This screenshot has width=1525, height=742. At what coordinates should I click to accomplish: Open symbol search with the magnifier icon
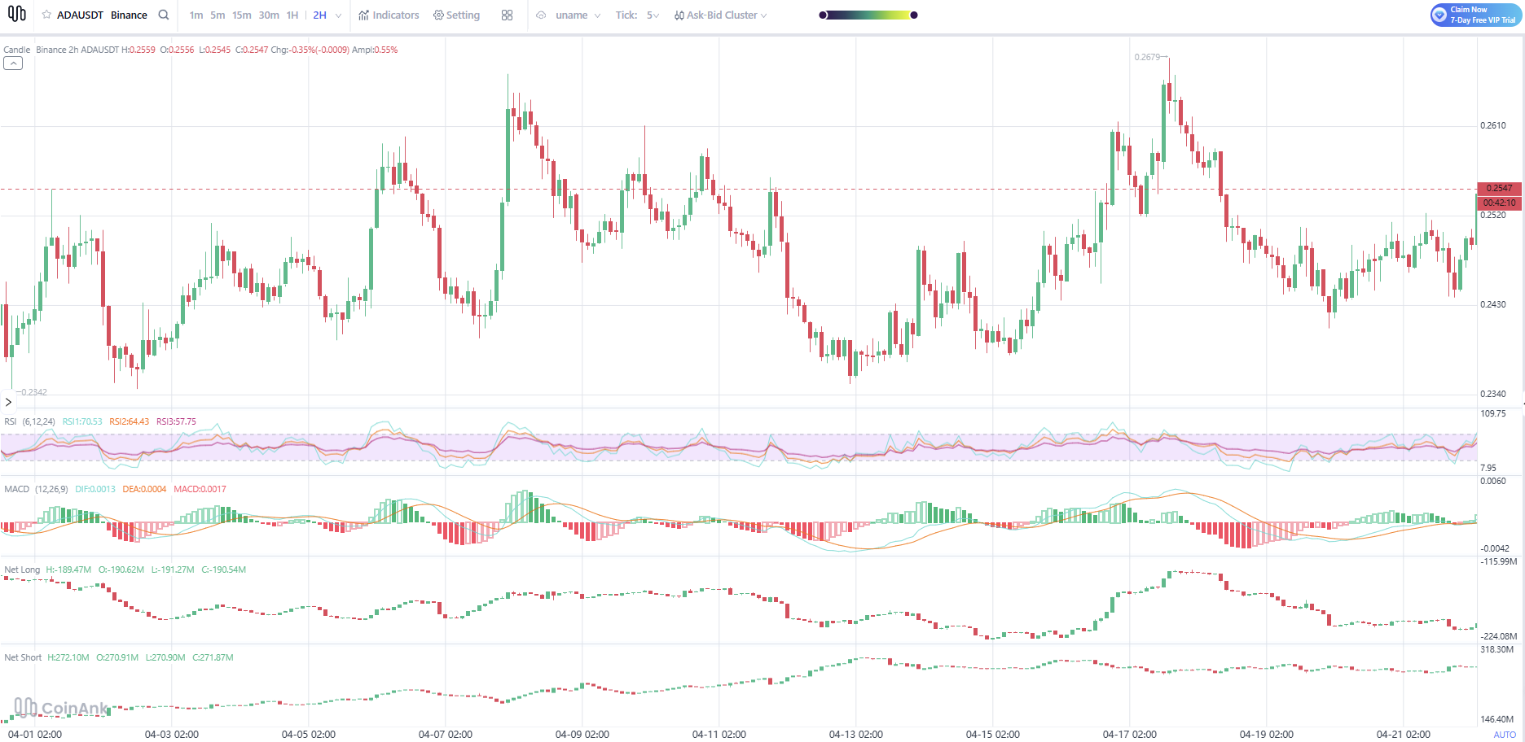tap(164, 15)
